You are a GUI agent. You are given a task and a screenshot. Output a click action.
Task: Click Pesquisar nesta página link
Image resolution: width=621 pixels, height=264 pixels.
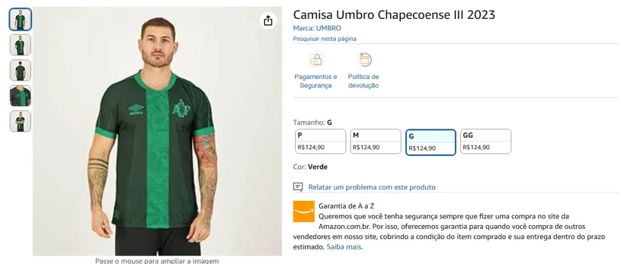pos(324,39)
